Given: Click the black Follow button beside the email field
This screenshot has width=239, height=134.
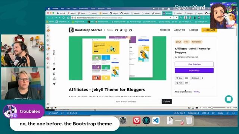Looking at the screenshot, I should (167, 102).
